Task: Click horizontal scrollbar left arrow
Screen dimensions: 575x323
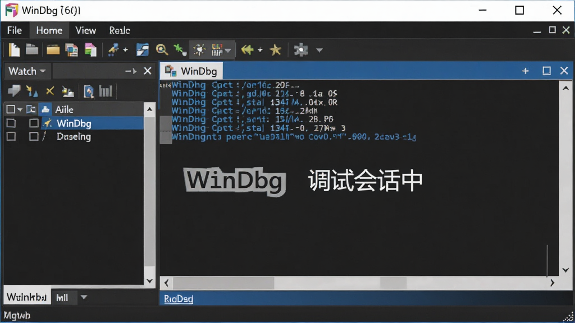Action: coord(166,283)
